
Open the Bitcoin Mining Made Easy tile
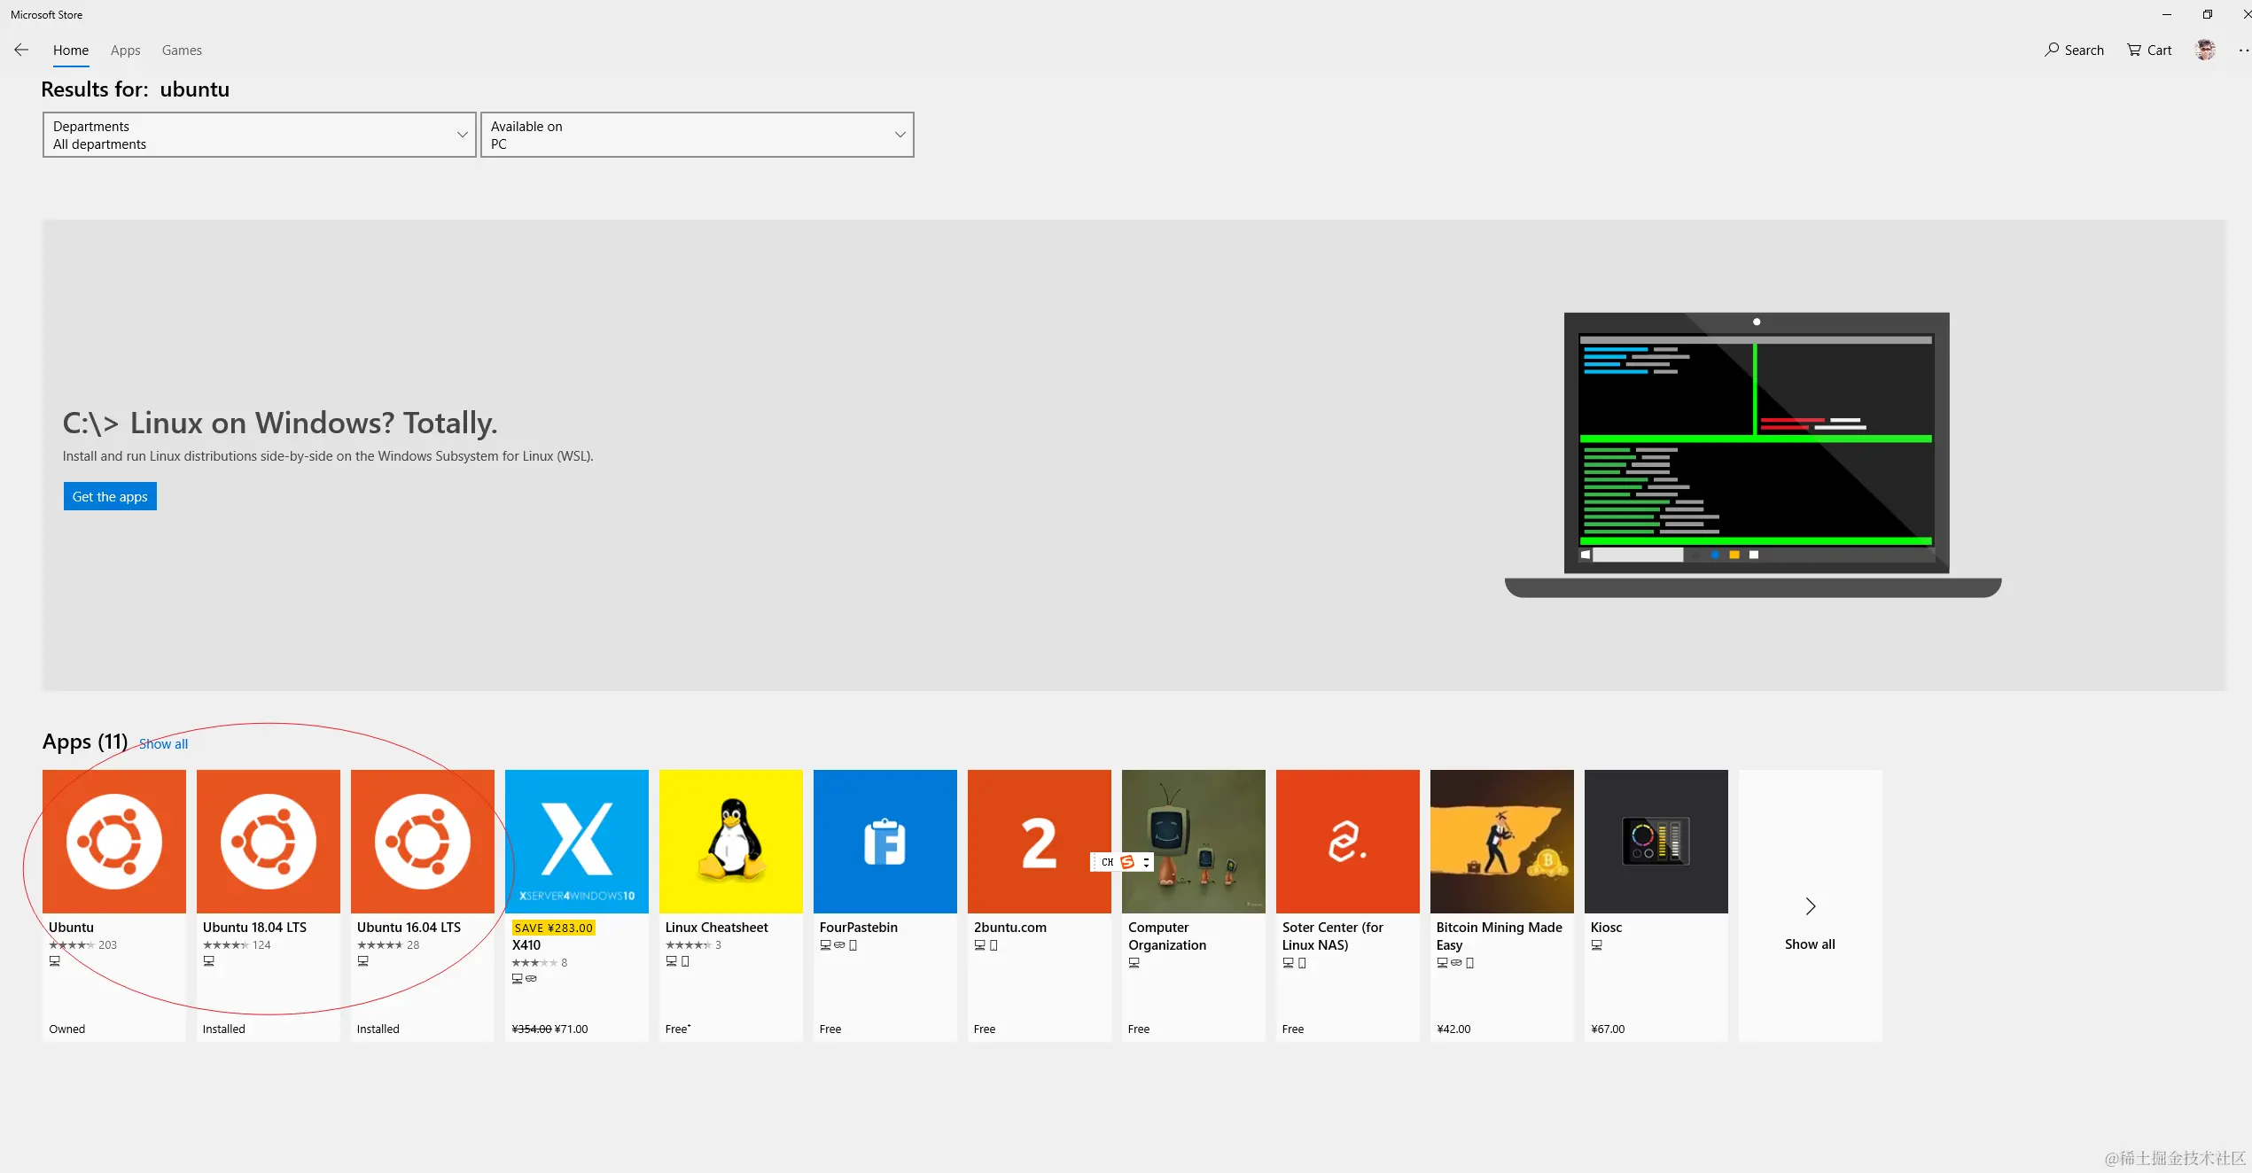click(x=1501, y=841)
